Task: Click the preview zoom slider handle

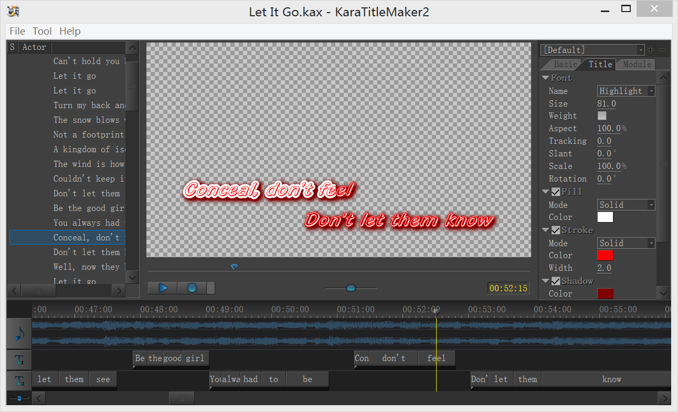Action: [351, 288]
